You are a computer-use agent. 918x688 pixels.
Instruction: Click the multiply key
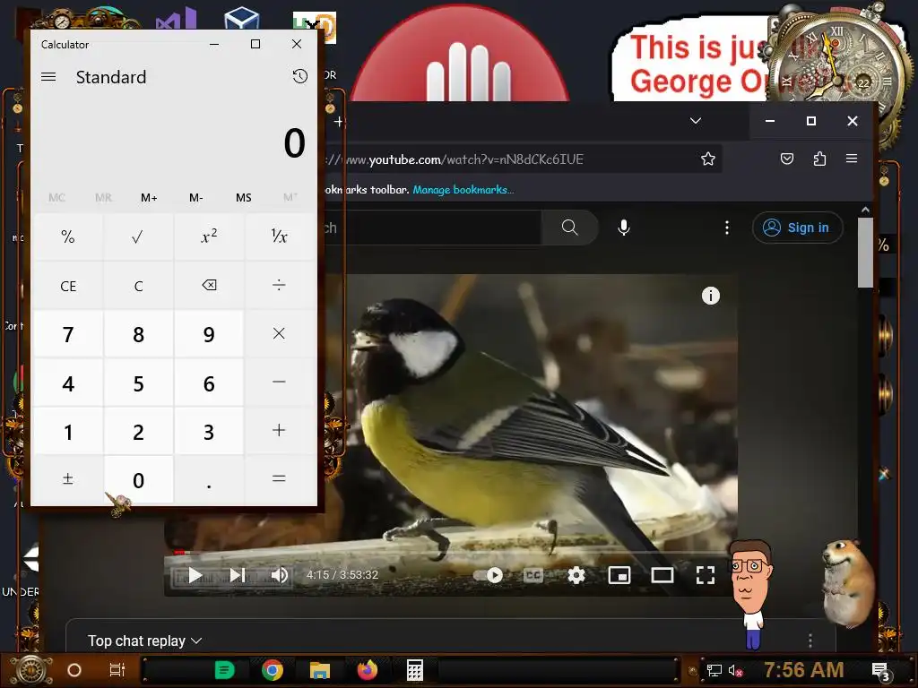pos(279,333)
